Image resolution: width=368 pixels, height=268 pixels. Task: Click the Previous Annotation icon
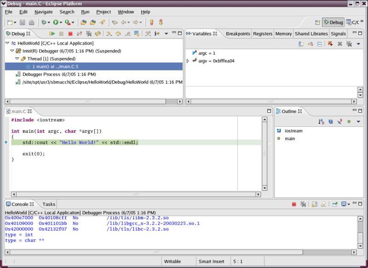tap(161, 23)
